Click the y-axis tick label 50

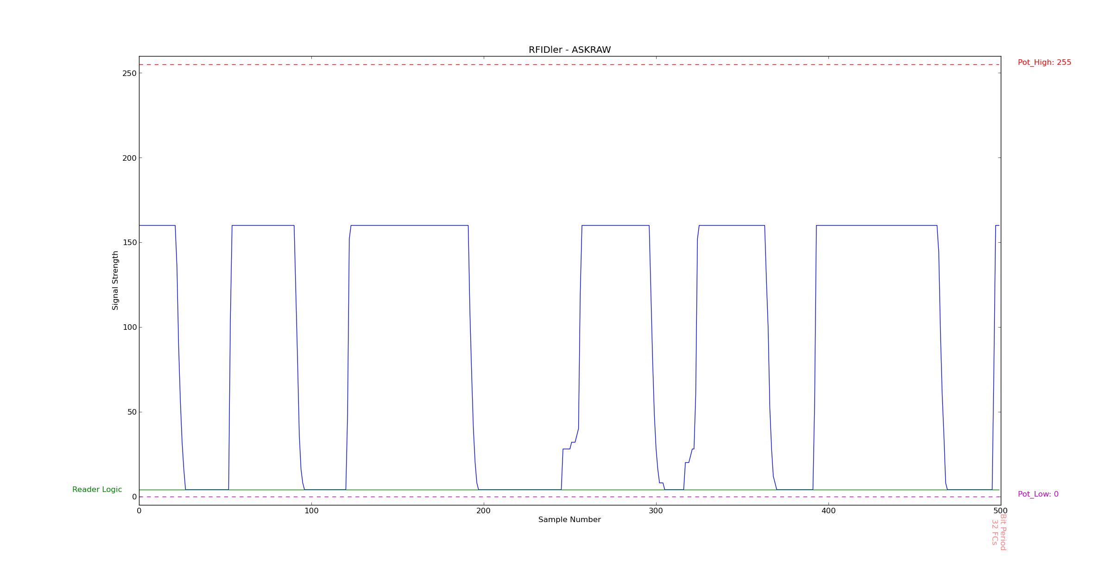coord(132,412)
